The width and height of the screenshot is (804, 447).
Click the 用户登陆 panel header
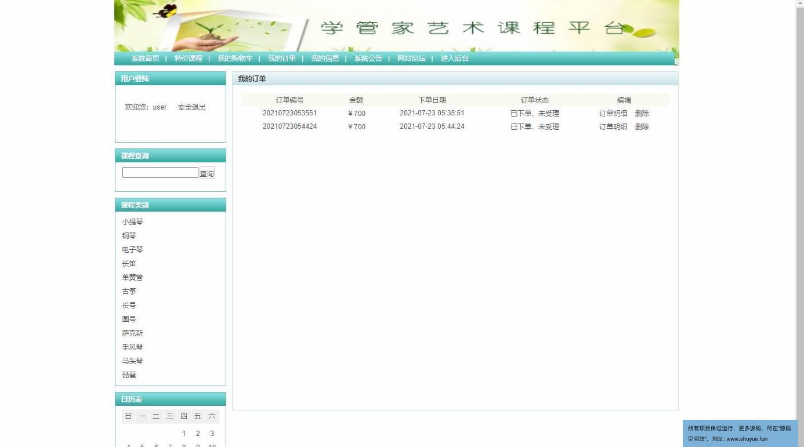point(171,79)
